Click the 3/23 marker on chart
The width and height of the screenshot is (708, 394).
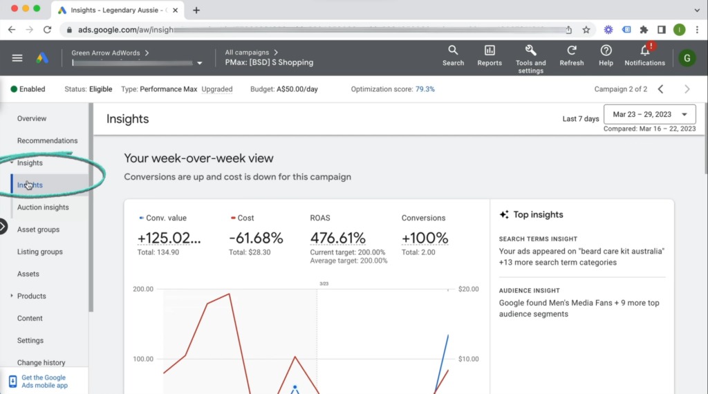pyautogui.click(x=324, y=284)
